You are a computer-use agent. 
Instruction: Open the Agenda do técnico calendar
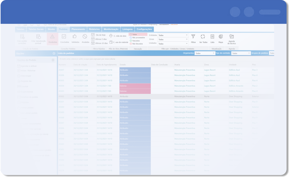(x=231, y=37)
